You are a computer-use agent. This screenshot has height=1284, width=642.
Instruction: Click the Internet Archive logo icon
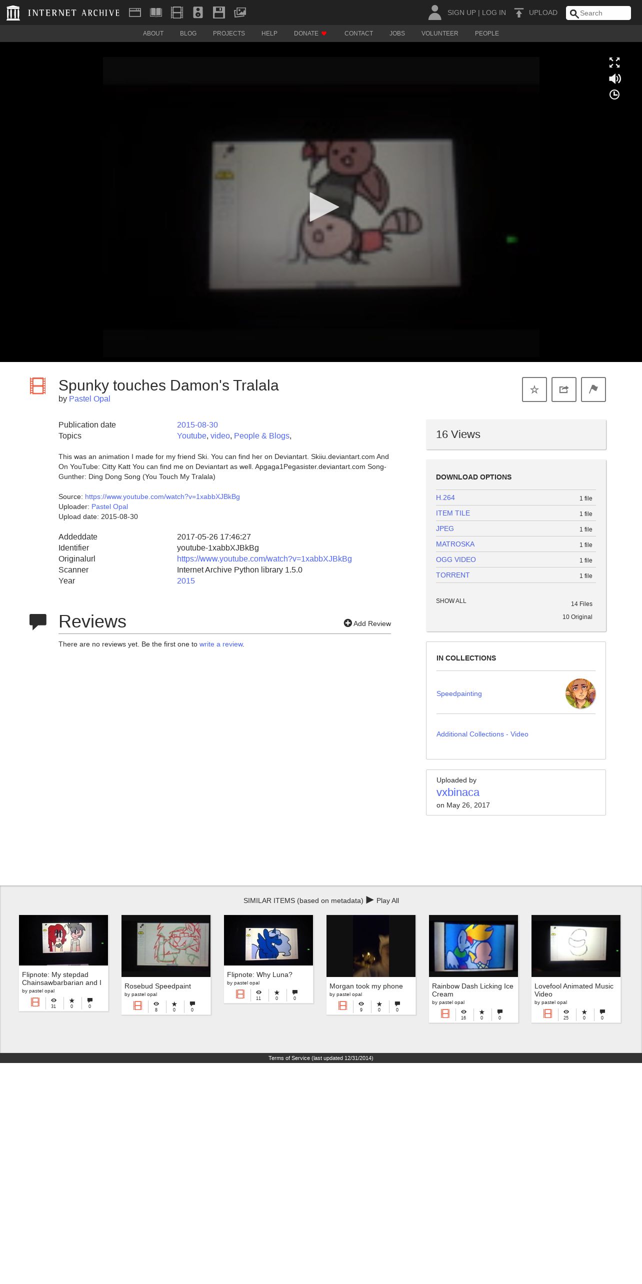[13, 13]
